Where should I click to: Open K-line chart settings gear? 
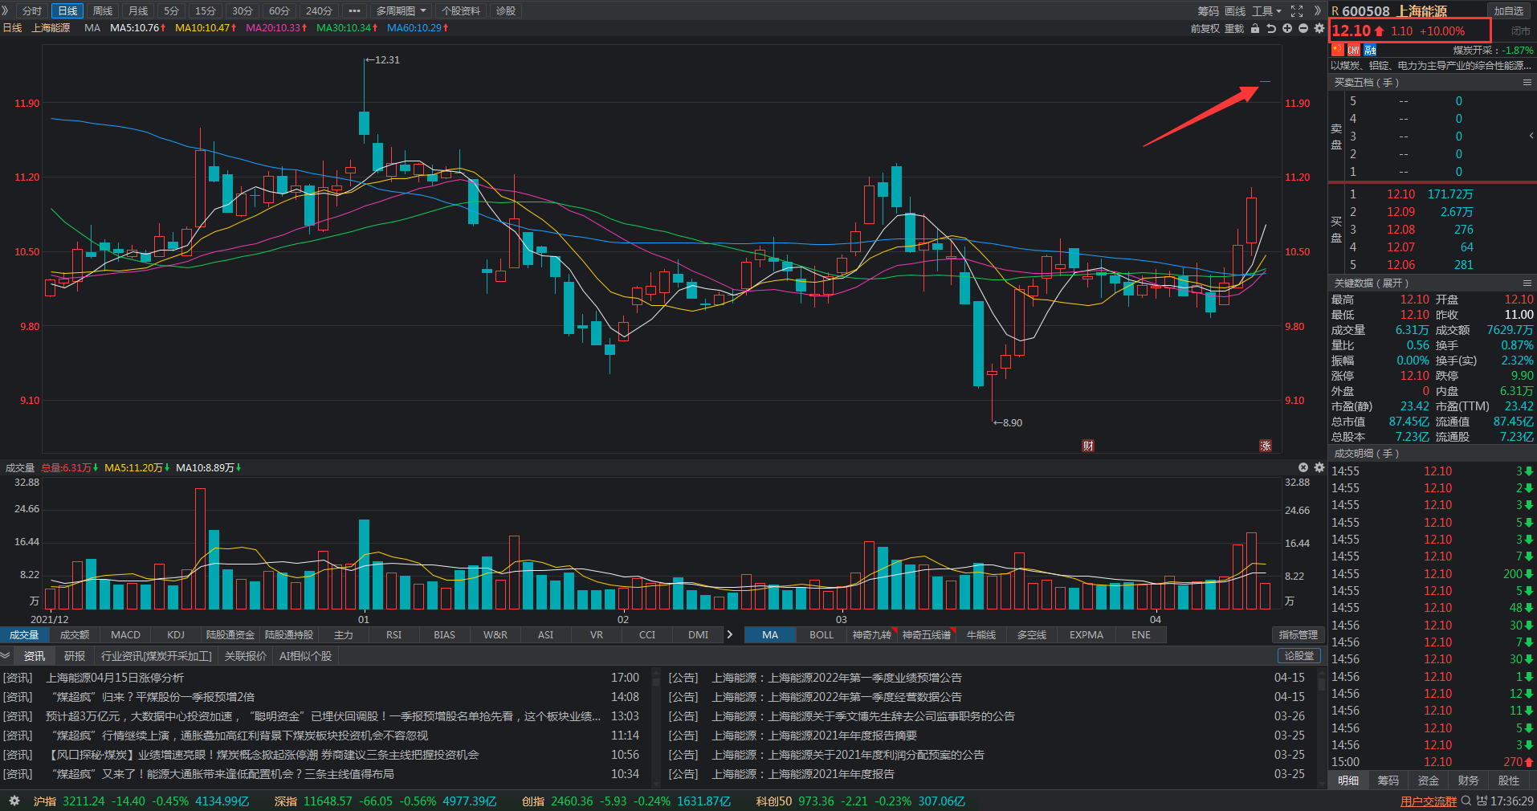point(1319,28)
